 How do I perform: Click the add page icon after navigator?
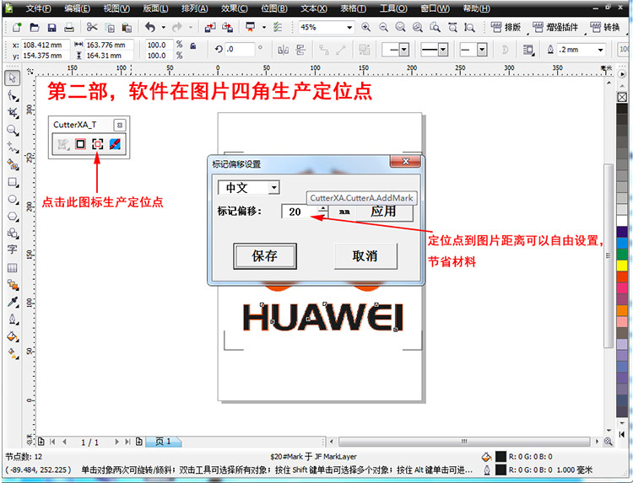pyautogui.click(x=139, y=442)
